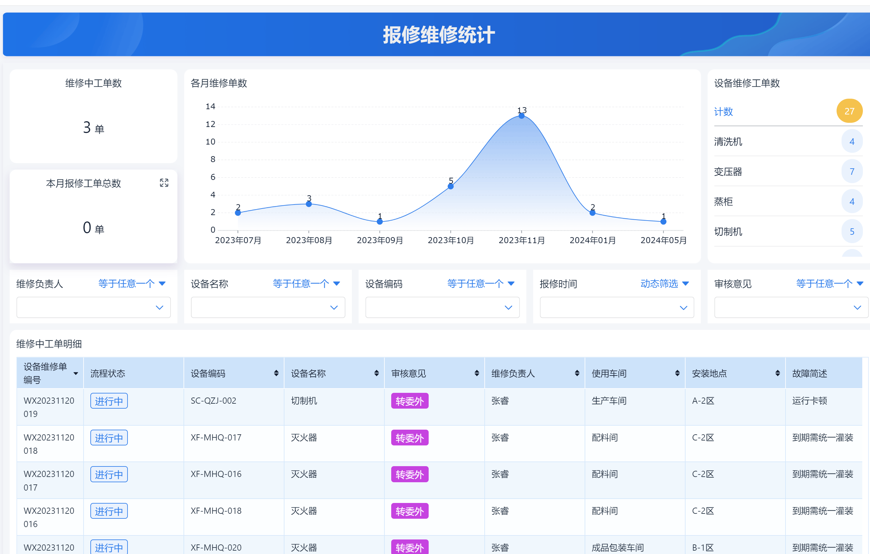Expand the 本月报修工单总数 card to fullscreen

point(164,183)
